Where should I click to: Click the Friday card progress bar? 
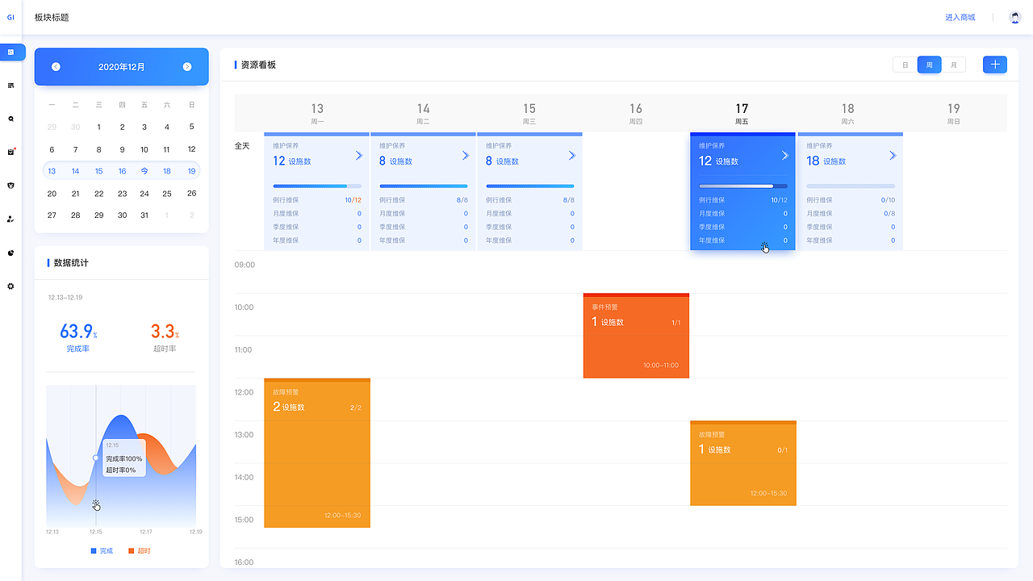point(743,186)
